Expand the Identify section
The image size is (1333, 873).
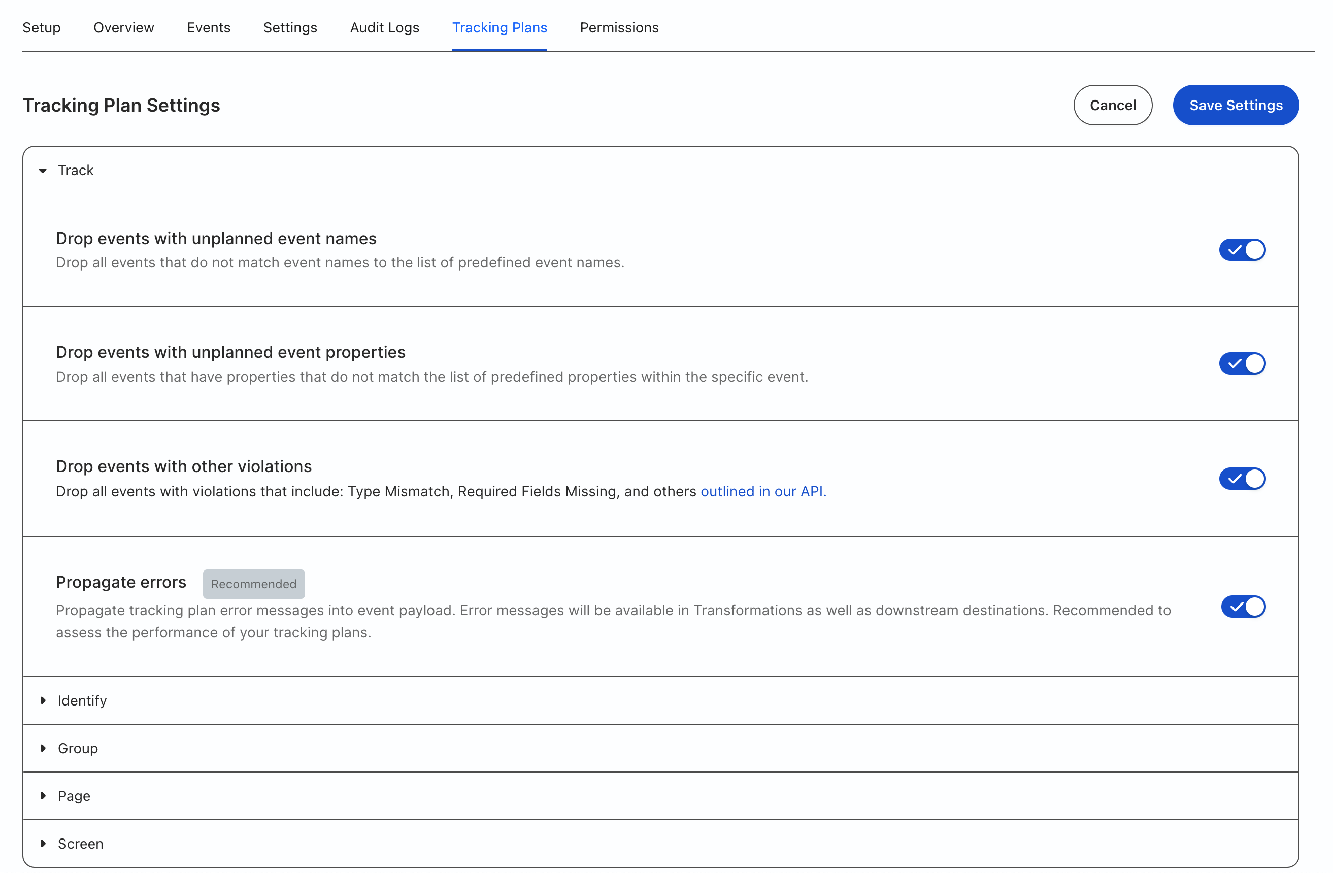(x=43, y=700)
